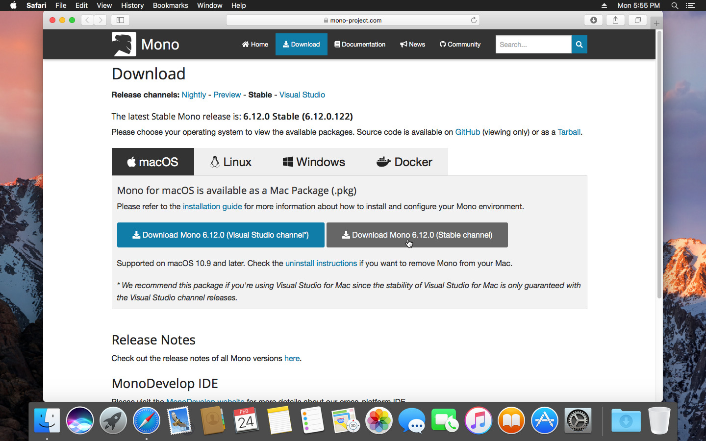Click the Search input field

[533, 45]
